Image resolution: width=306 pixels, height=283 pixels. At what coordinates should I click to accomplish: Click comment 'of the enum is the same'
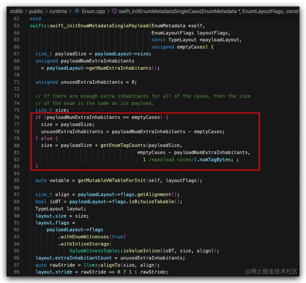tap(94, 103)
